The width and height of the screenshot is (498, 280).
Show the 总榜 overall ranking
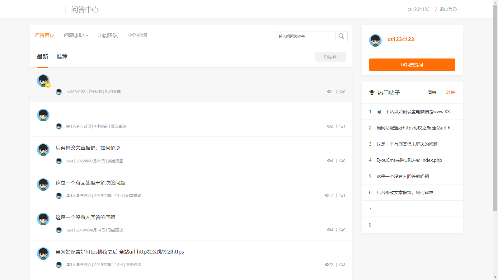[x=450, y=92]
